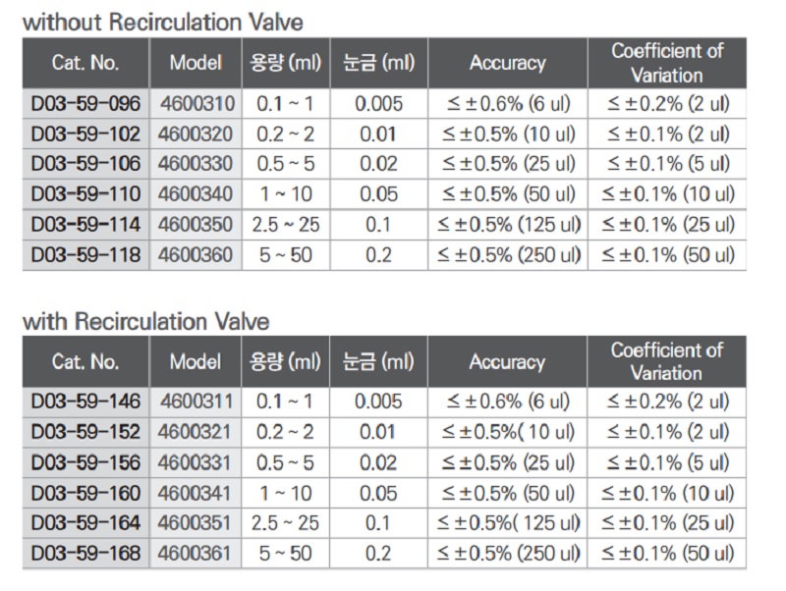Click model number 4600321
The height and width of the screenshot is (591, 786).
(196, 432)
